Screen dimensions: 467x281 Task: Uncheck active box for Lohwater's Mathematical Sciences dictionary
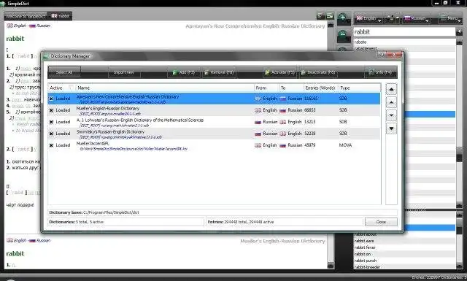click(x=51, y=122)
